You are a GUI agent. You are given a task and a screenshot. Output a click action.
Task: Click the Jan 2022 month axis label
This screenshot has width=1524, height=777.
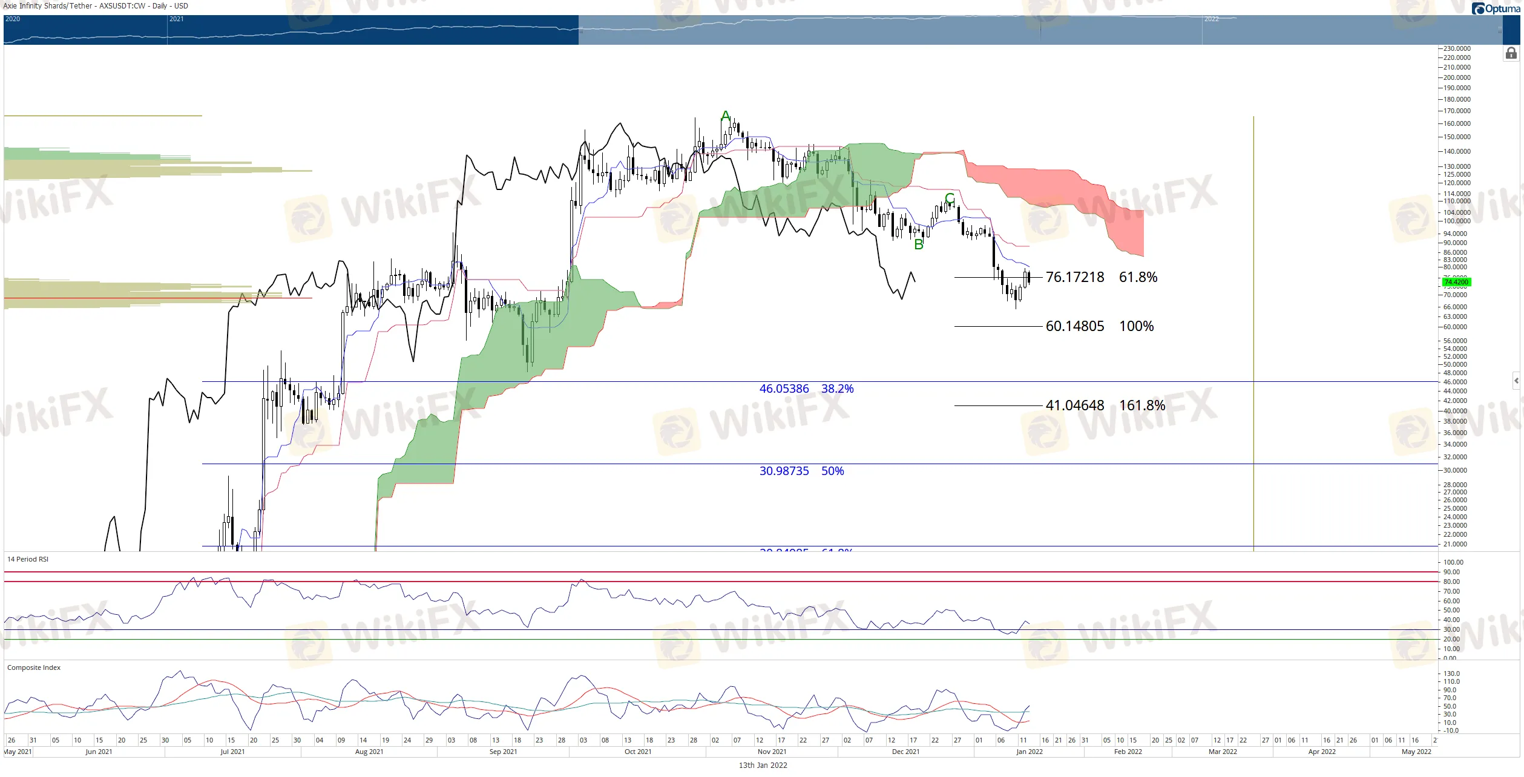(1029, 752)
